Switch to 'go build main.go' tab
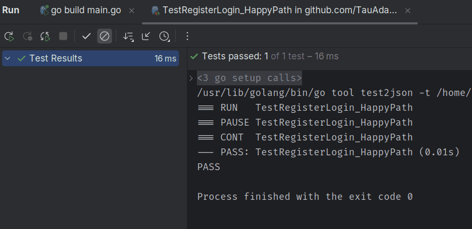This screenshot has width=472, height=229. pyautogui.click(x=85, y=10)
